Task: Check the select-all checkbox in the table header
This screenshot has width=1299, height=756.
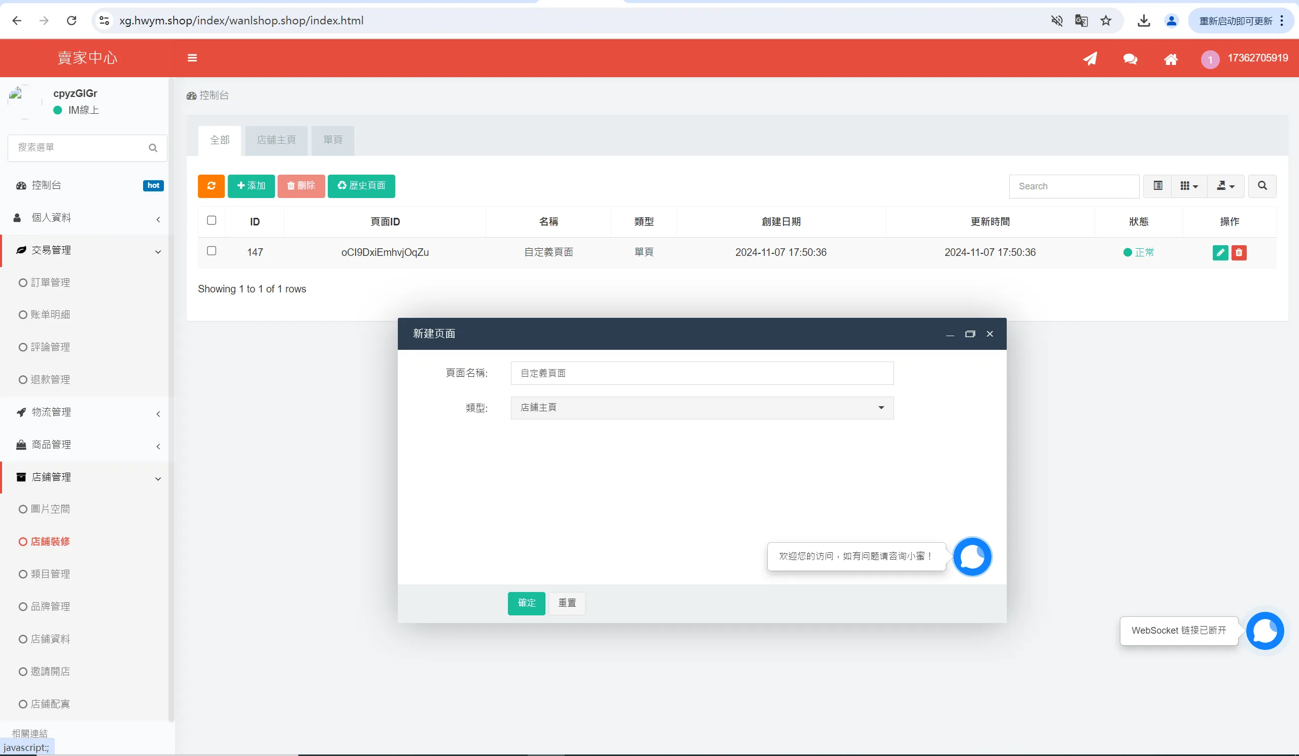Action: (x=212, y=221)
